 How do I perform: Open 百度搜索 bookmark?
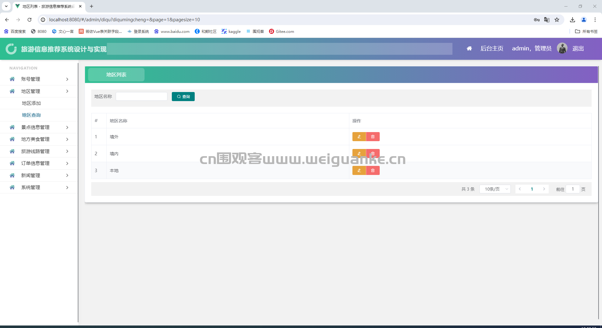pos(15,31)
